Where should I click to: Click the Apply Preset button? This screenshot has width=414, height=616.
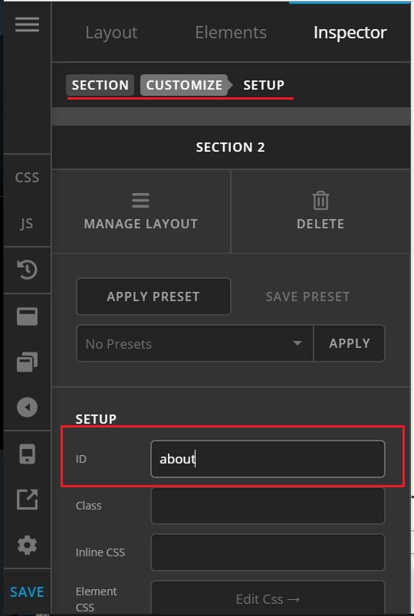[x=153, y=297]
